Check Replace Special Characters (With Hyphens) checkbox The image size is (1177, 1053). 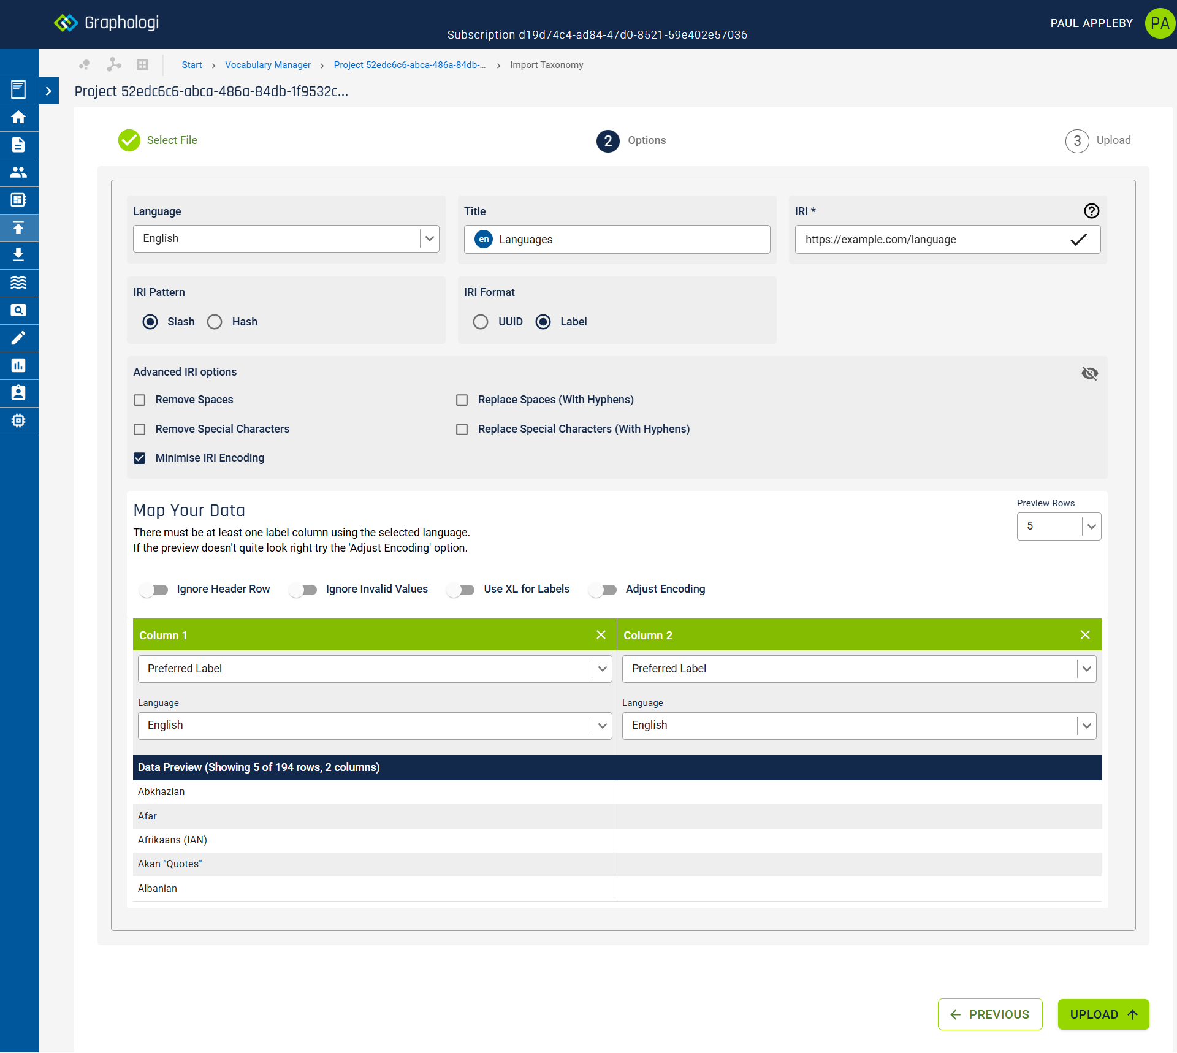coord(462,430)
